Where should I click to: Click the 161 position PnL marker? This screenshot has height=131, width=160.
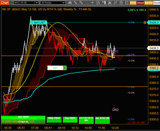coord(55,68)
